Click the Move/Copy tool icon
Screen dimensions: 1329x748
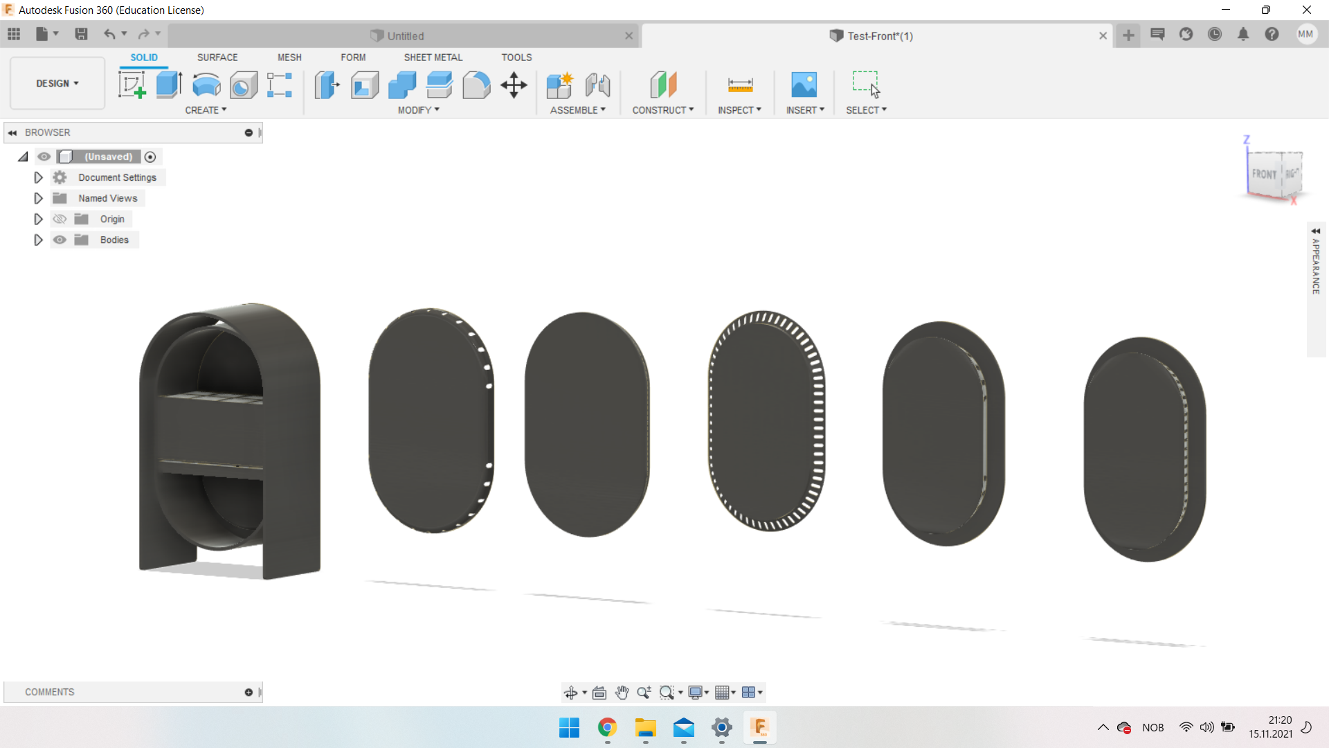(514, 85)
